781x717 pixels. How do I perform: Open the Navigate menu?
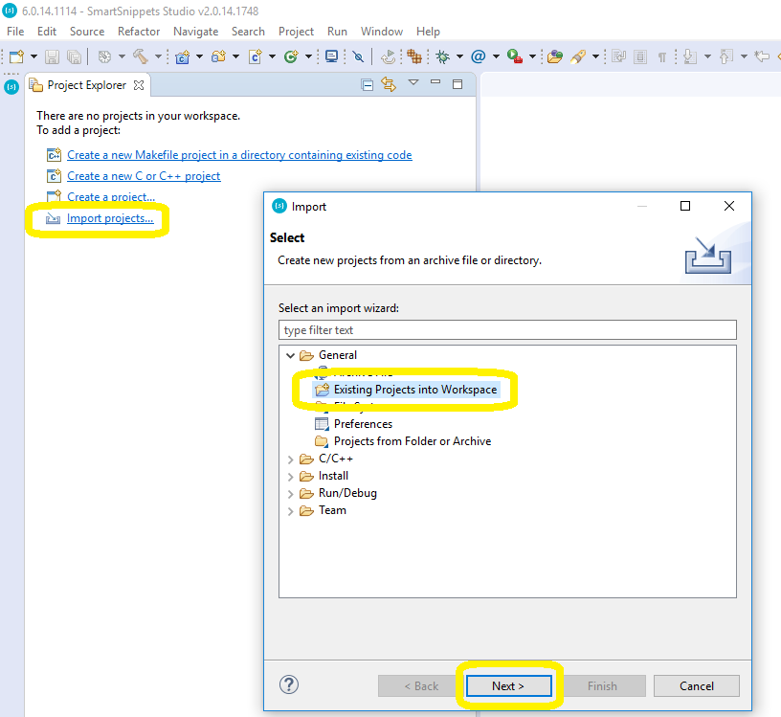(196, 32)
